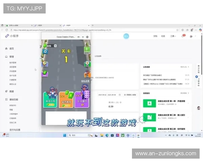203x162 pixels.
Task: Click the account avatar in page header
Action: click(x=191, y=36)
